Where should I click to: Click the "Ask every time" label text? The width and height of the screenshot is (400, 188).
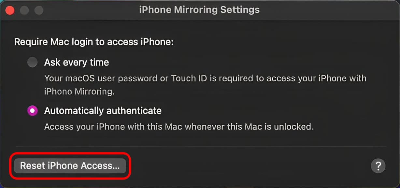point(77,62)
